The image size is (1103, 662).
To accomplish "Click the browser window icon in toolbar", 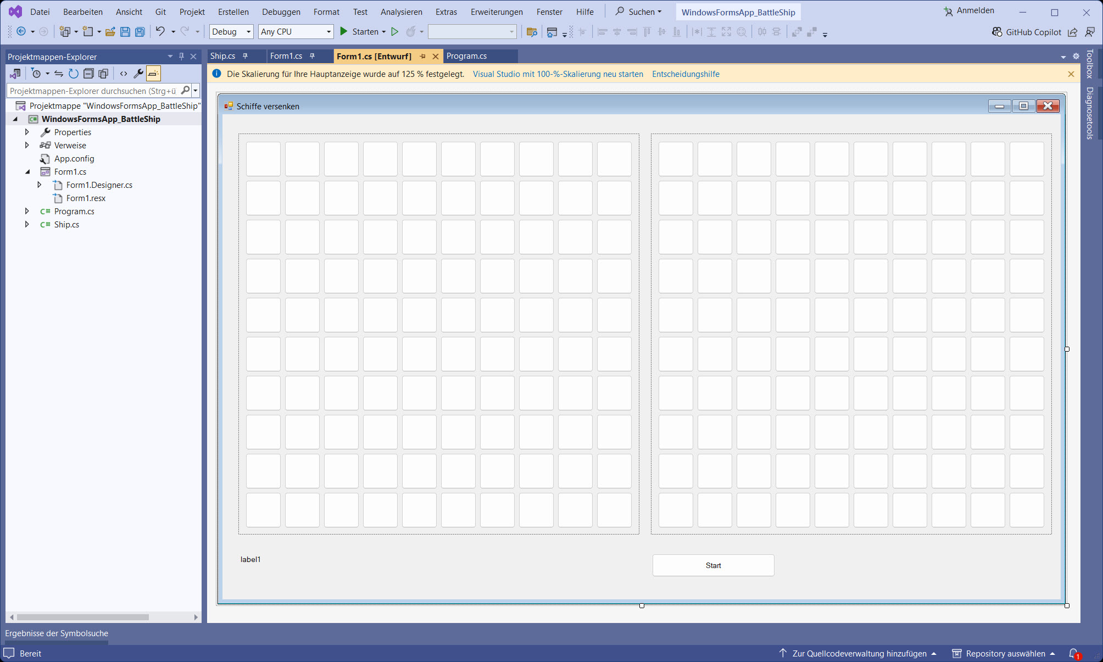I will (x=552, y=32).
